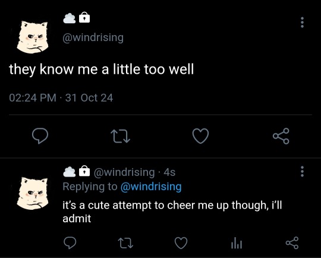Screen dimensions: 321x258
Task: Open the blue @windrising mention link
Action: (151, 187)
